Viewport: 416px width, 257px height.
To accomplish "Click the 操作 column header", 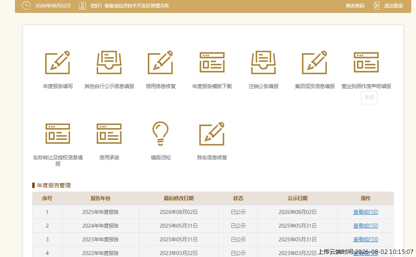I will coord(366,198).
